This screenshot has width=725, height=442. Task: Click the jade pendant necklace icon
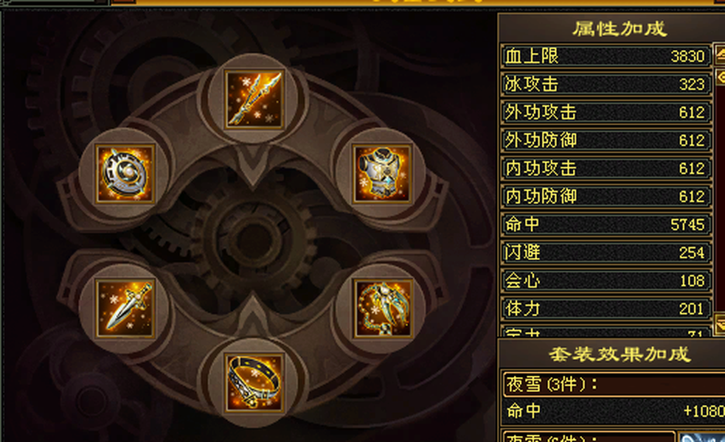point(382,308)
